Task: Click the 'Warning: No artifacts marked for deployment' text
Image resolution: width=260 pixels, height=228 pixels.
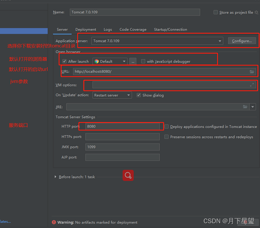Action: 97,222
